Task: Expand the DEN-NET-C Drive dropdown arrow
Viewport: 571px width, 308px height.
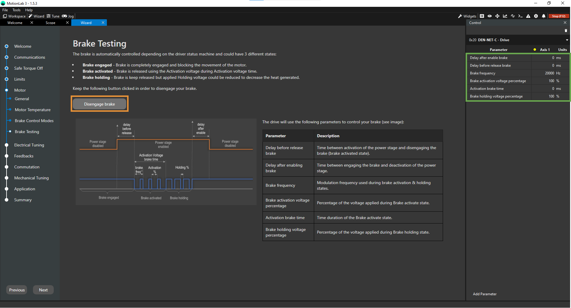Action: pos(567,40)
